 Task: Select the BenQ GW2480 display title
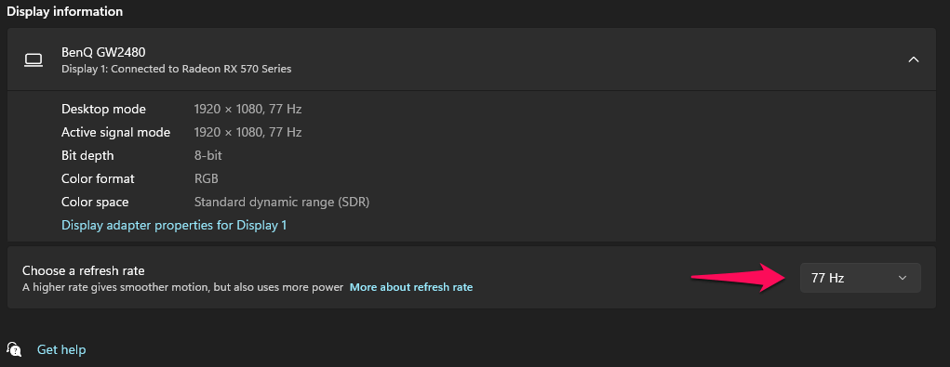(x=103, y=52)
